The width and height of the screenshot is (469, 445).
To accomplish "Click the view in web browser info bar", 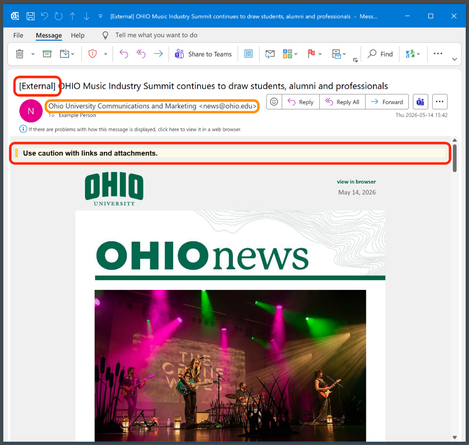I will pyautogui.click(x=130, y=129).
